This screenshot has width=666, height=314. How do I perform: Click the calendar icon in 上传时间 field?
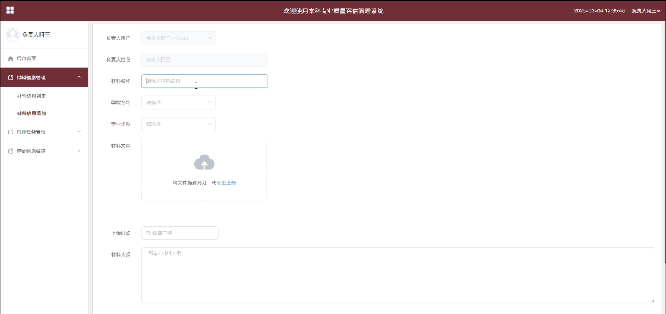(148, 233)
